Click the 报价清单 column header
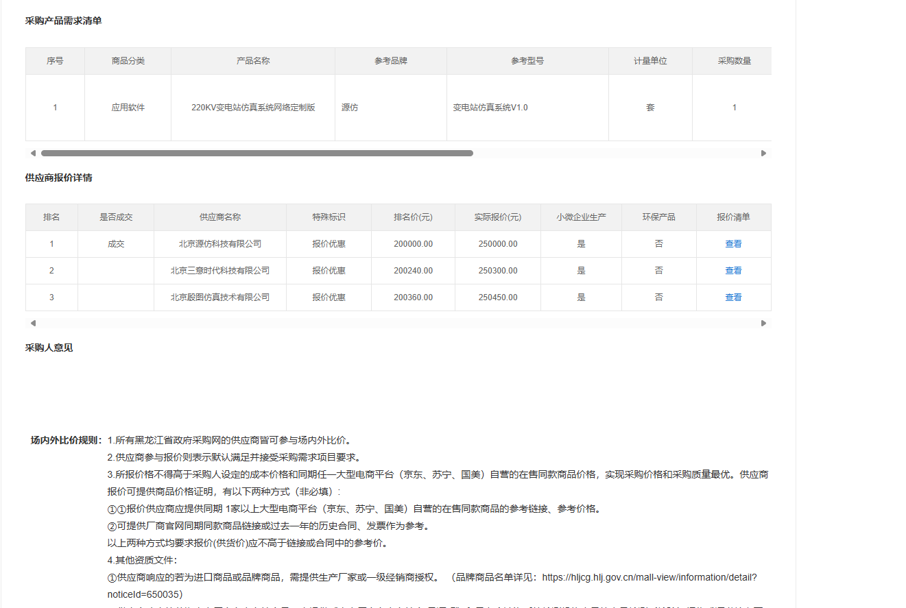The image size is (906, 608). pyautogui.click(x=733, y=217)
